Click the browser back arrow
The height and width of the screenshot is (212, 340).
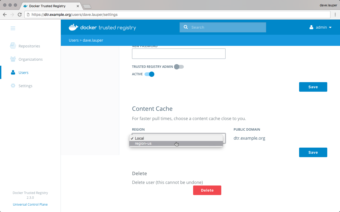[5, 15]
